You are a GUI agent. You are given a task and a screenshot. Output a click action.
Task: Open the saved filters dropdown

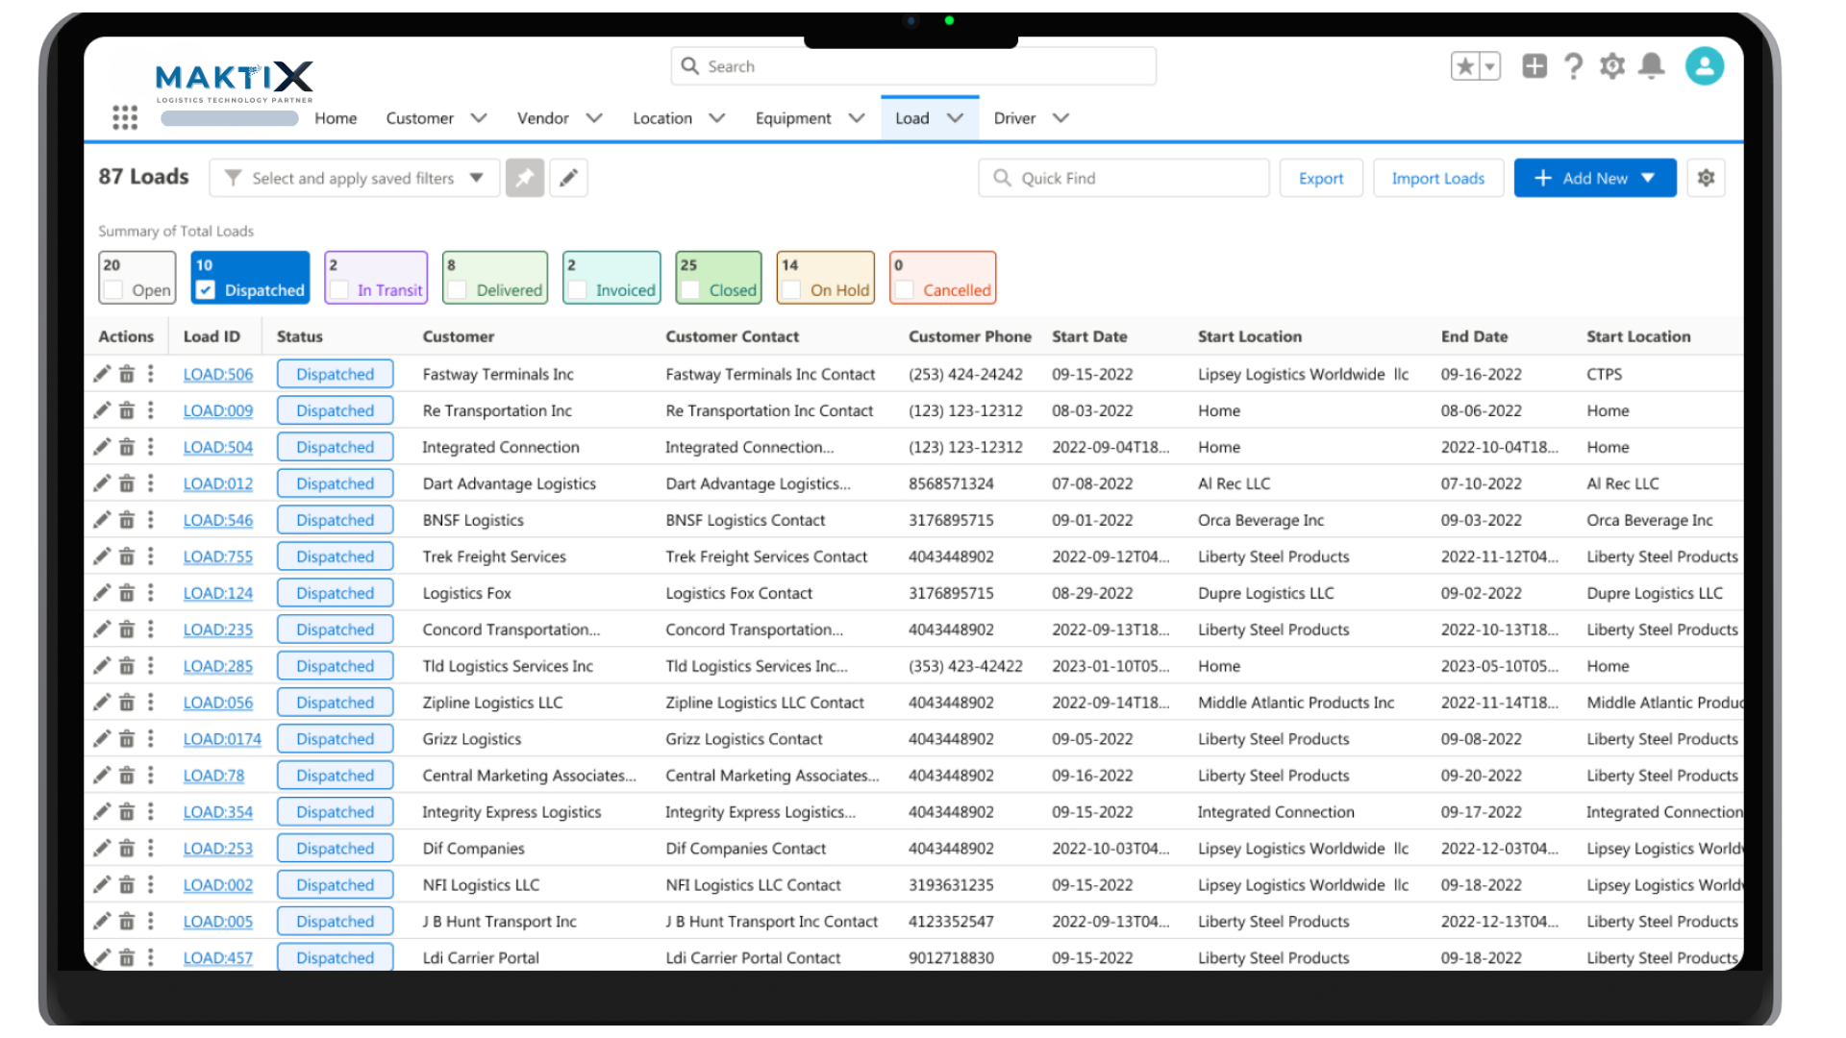355,178
